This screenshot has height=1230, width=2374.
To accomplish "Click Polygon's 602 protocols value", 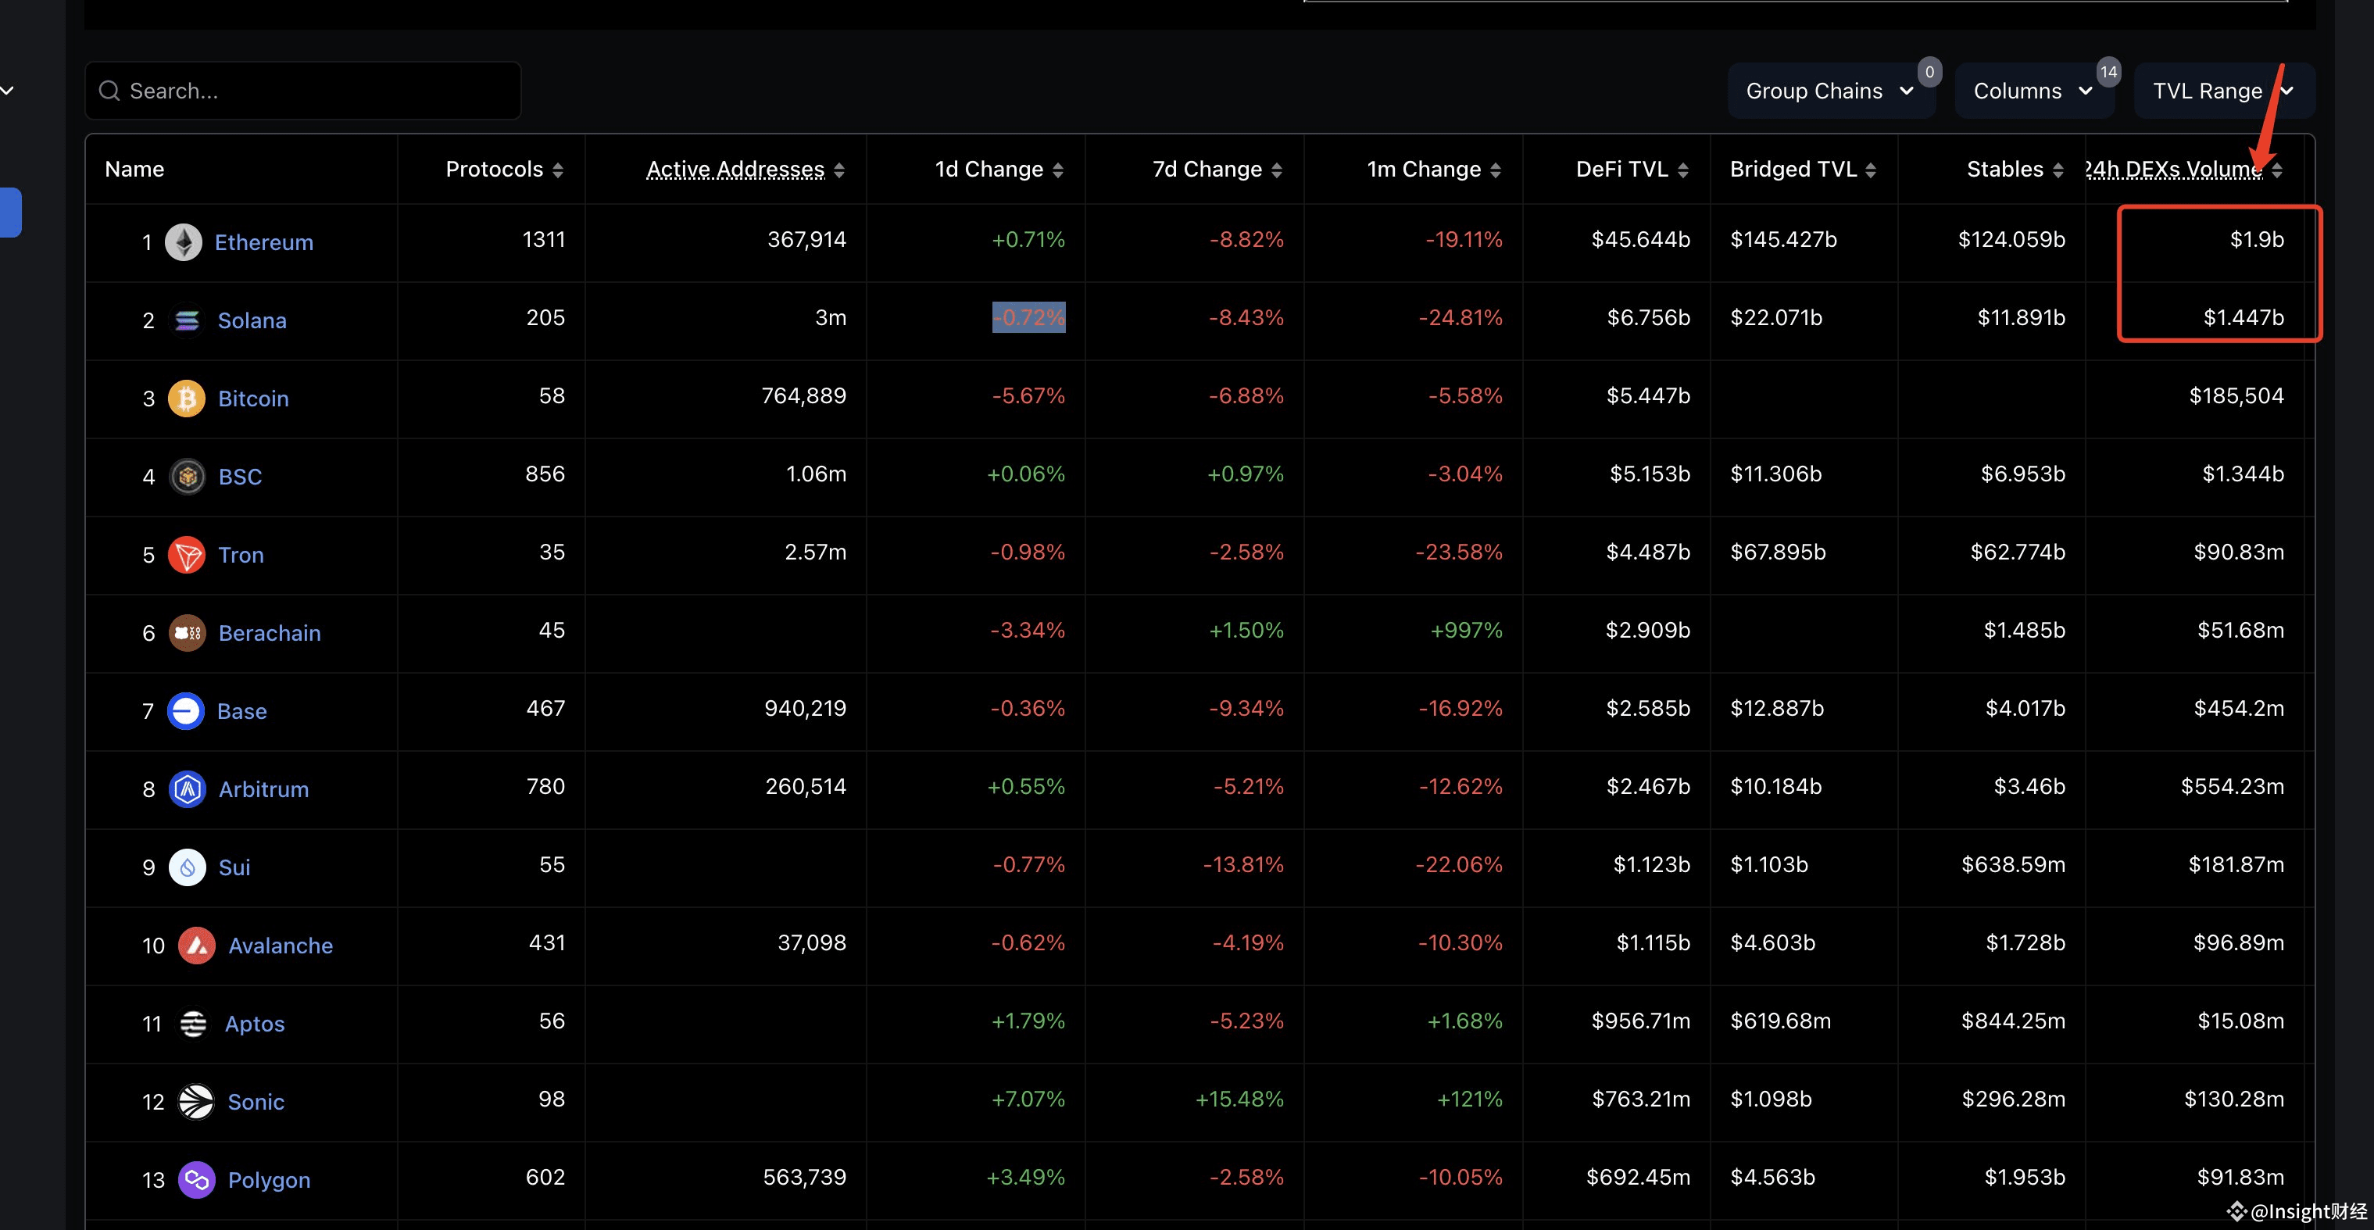I will coord(545,1178).
